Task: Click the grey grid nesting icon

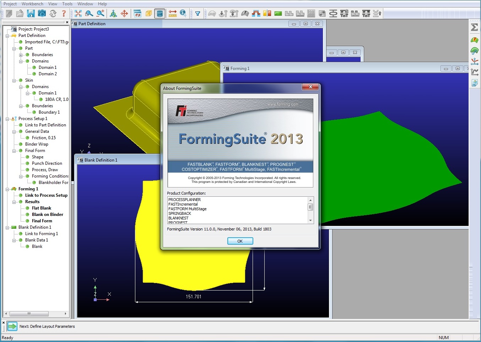Action: pos(311,13)
